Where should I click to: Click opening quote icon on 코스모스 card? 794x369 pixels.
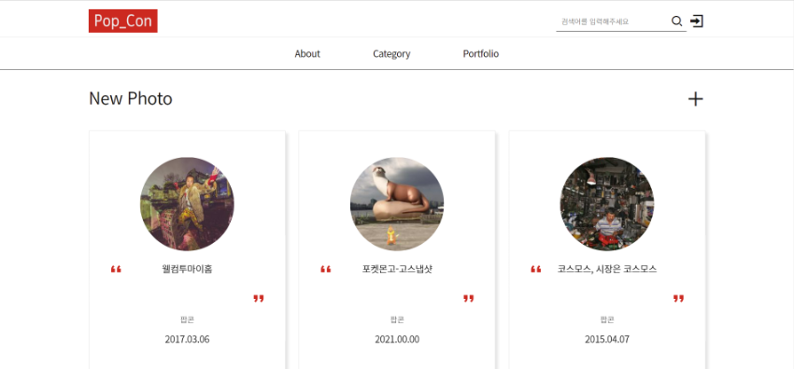coord(536,269)
